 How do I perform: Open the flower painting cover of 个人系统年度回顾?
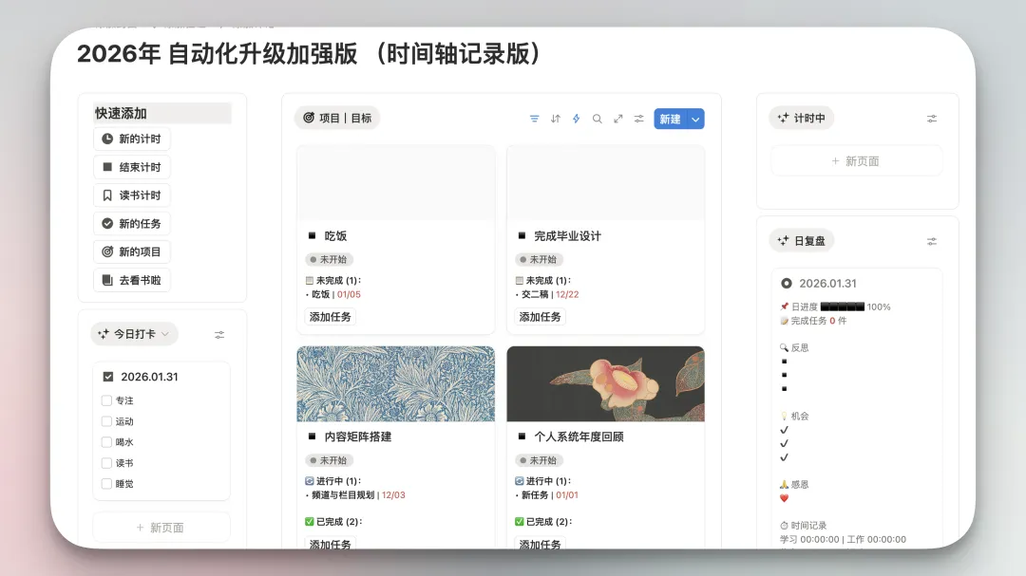(x=606, y=383)
